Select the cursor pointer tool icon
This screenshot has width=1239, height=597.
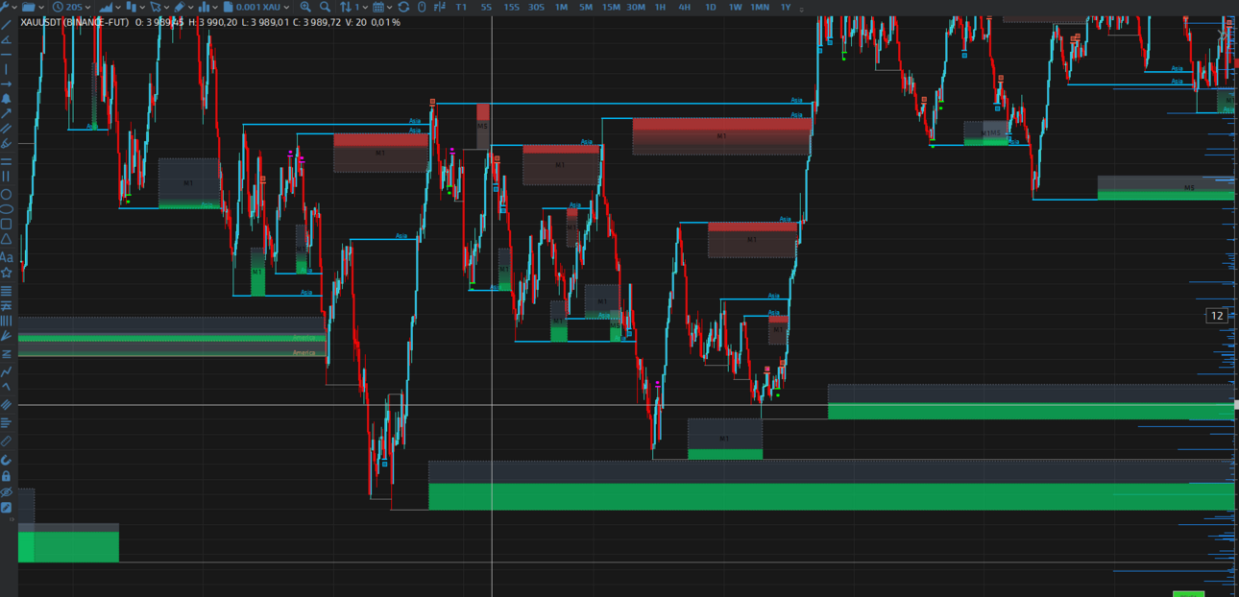click(155, 7)
